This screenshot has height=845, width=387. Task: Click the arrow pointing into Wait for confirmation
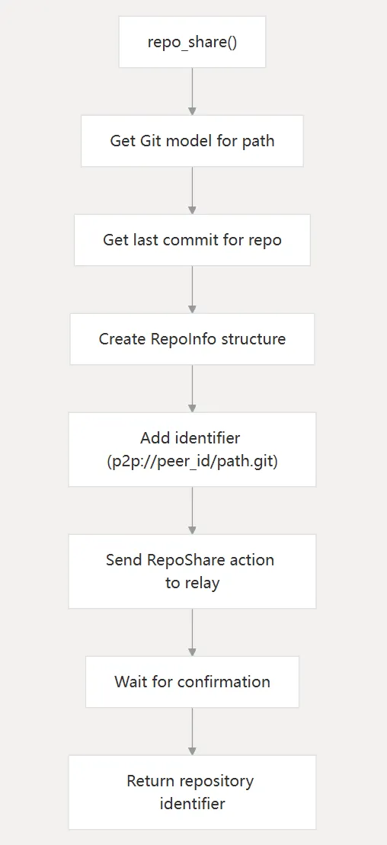click(192, 632)
